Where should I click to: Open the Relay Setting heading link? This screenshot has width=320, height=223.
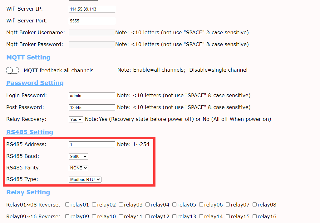28,192
